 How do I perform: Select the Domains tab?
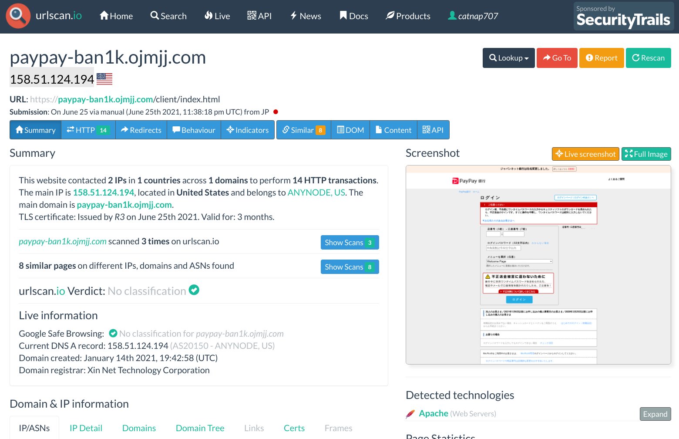pyautogui.click(x=139, y=428)
